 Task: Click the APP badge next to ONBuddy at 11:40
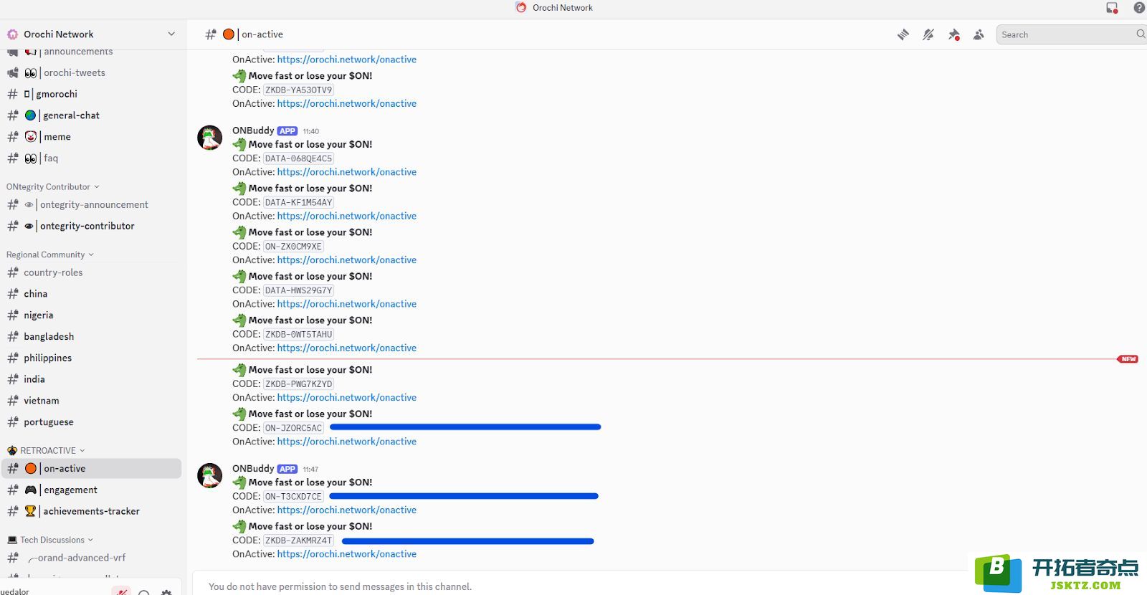click(x=287, y=131)
